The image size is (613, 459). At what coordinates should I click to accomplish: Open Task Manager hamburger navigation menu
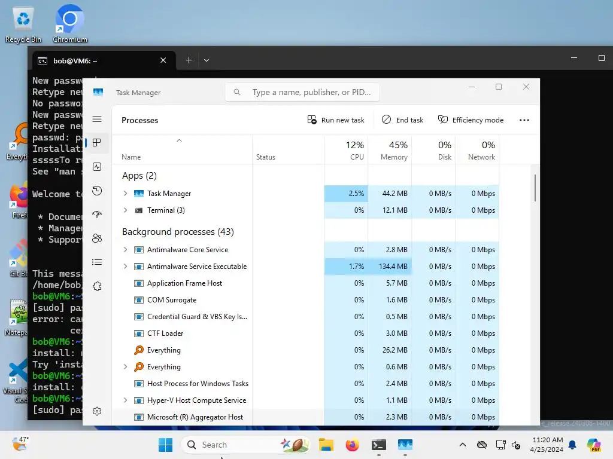pos(97,119)
